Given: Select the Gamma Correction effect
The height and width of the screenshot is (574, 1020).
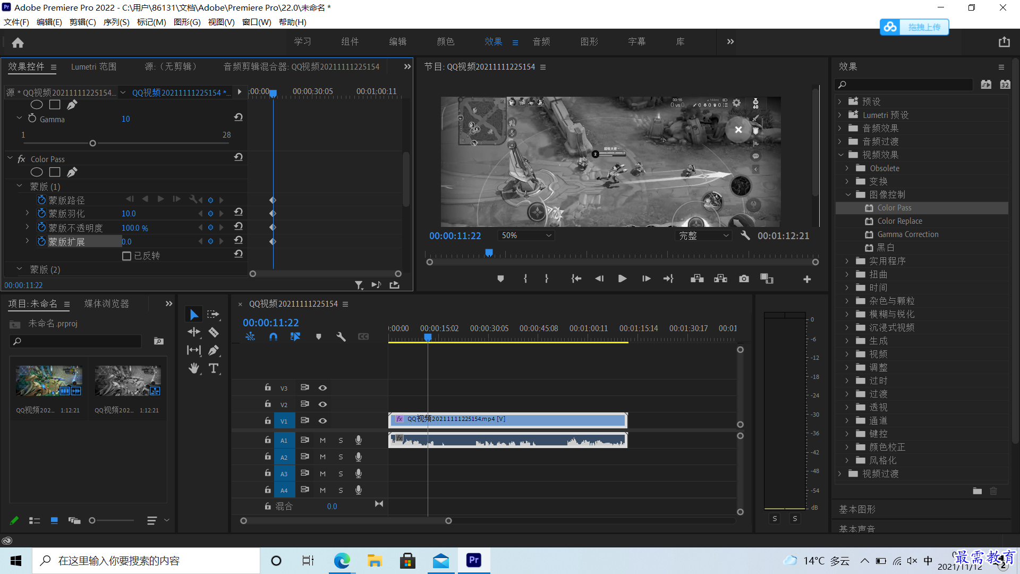Looking at the screenshot, I should pos(907,234).
